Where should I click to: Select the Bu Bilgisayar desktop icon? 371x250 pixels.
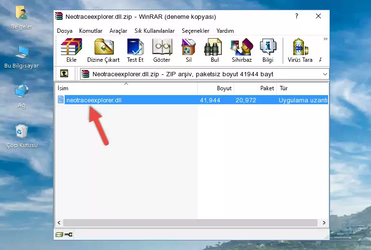pyautogui.click(x=21, y=57)
